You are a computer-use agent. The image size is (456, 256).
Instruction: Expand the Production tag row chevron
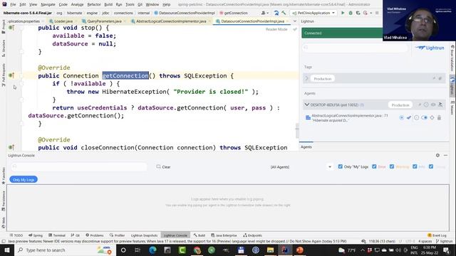click(306, 78)
